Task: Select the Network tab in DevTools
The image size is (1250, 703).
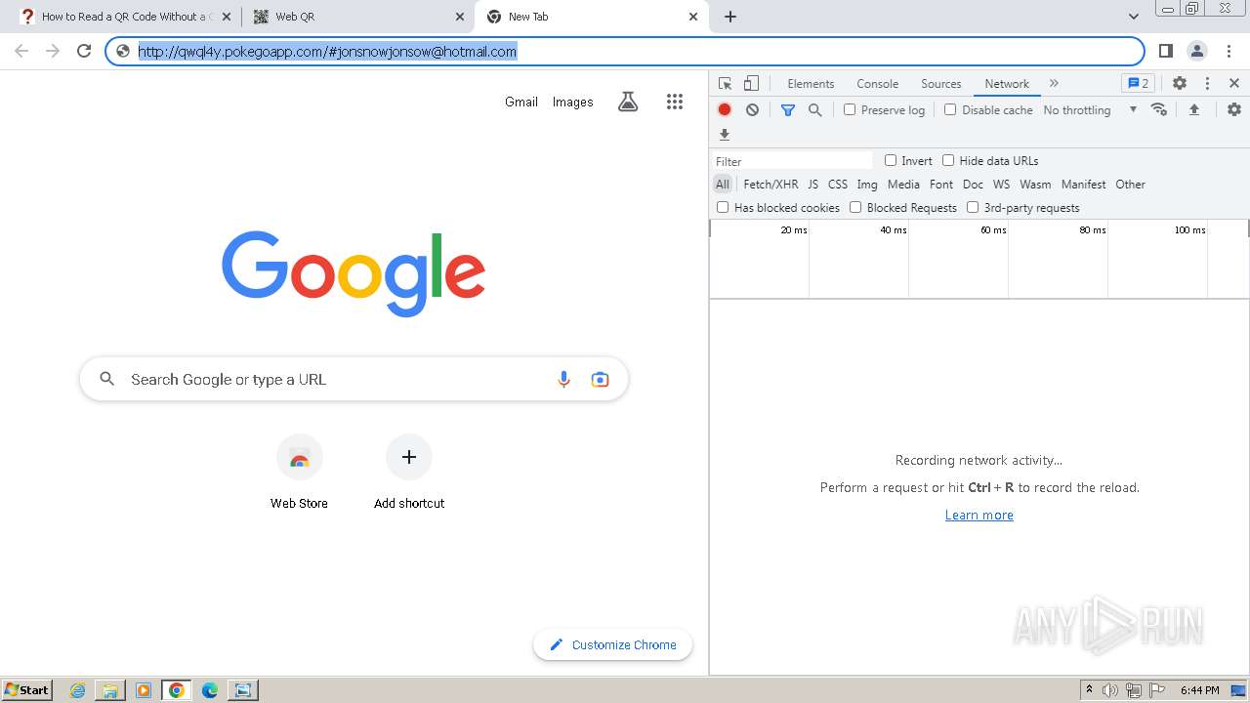Action: pyautogui.click(x=1007, y=84)
